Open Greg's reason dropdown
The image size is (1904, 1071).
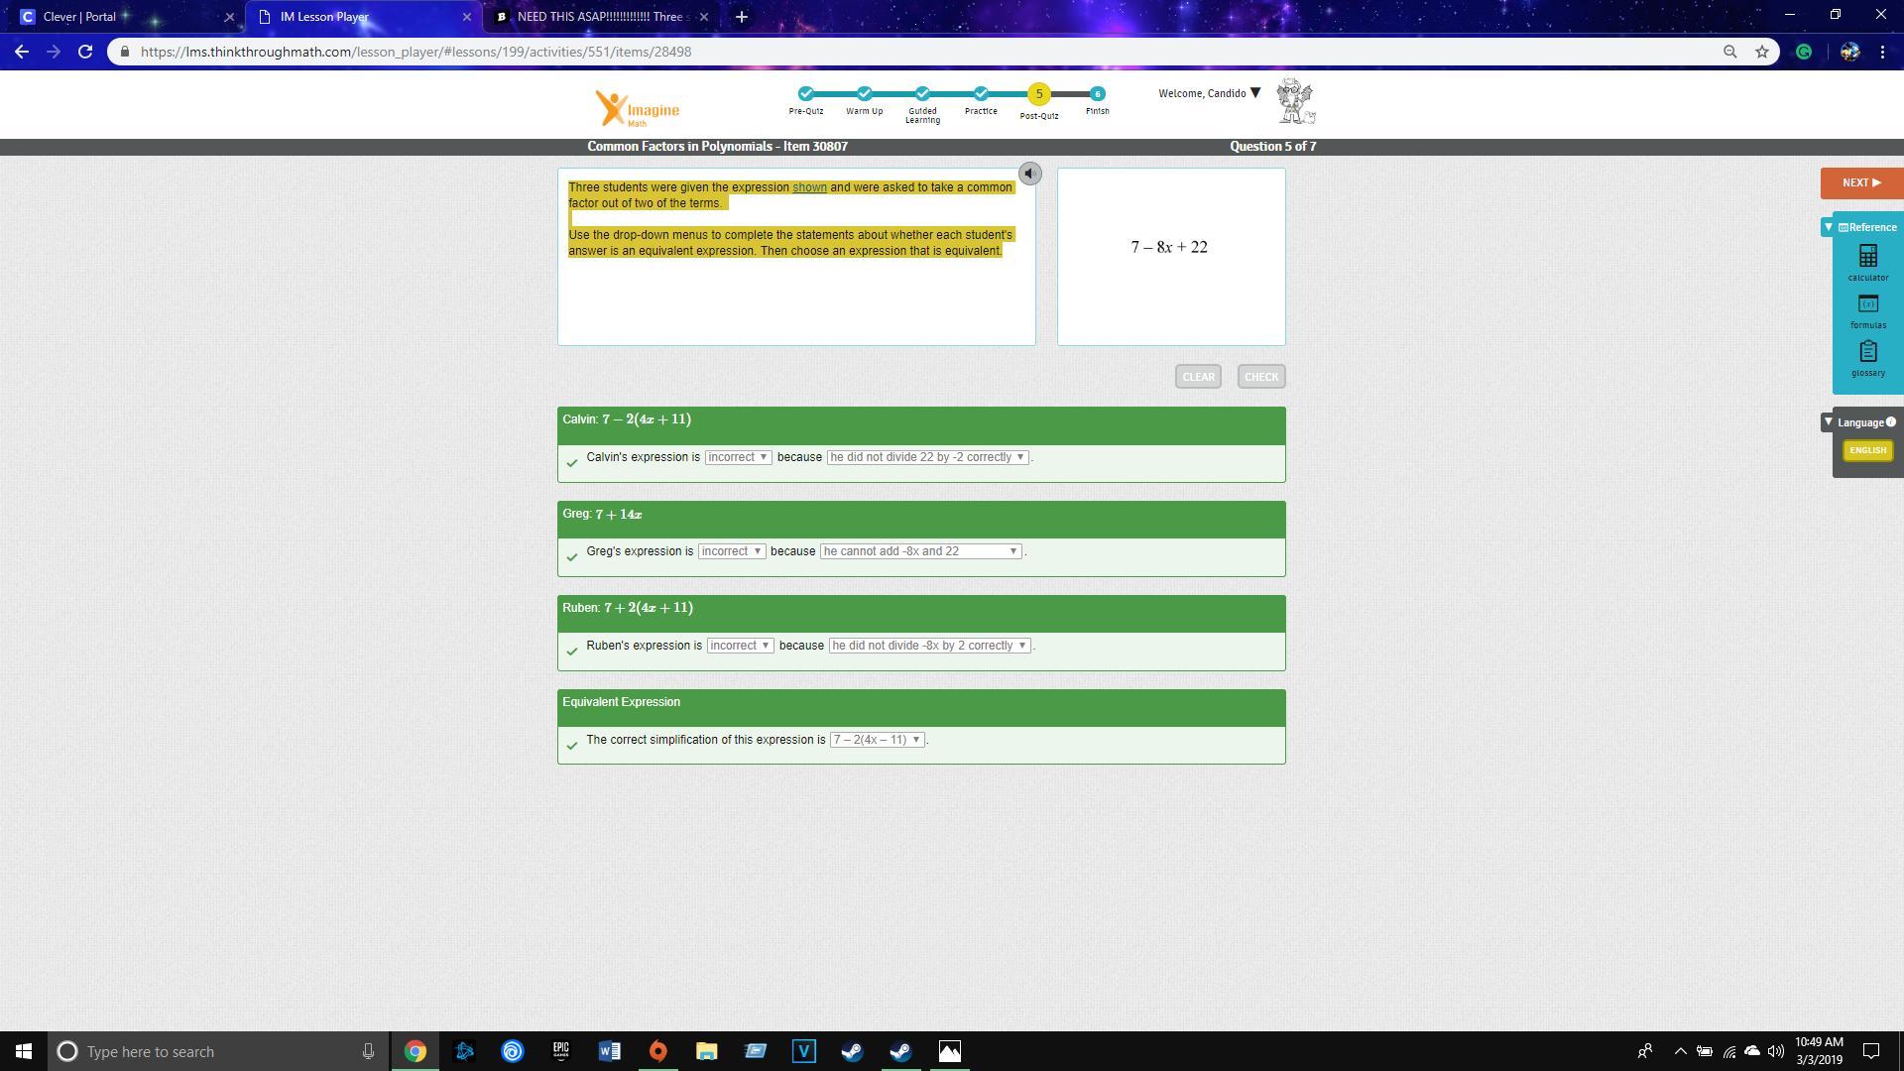point(920,551)
